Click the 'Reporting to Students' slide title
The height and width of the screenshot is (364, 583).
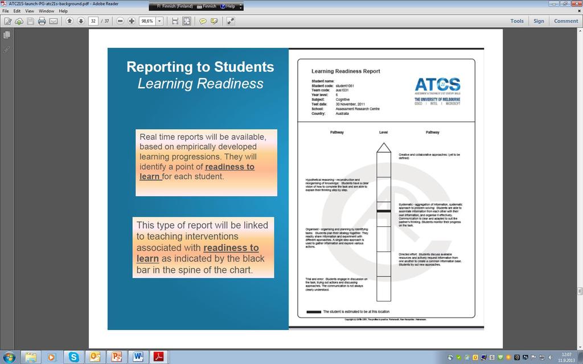[x=200, y=67]
